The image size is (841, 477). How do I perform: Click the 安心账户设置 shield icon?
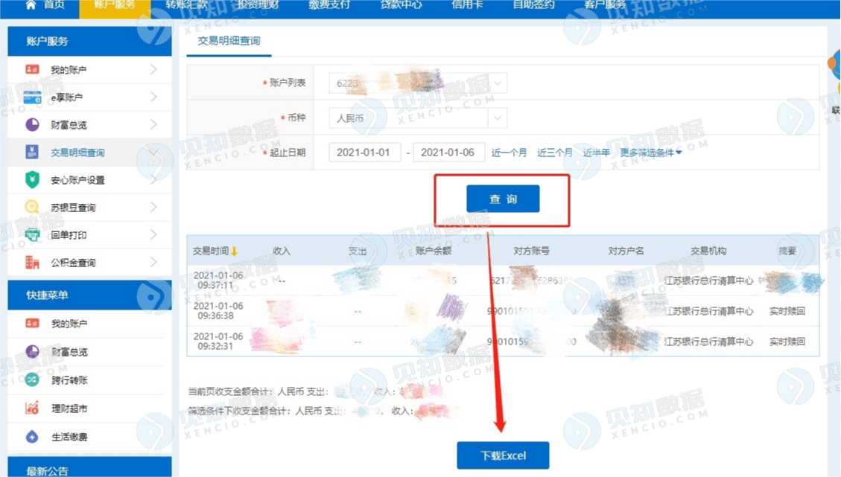coord(32,179)
